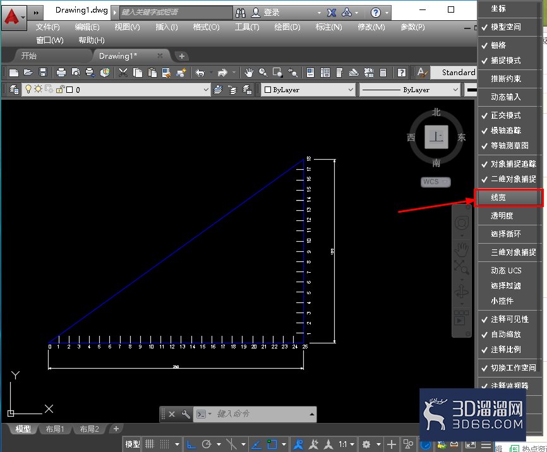The height and width of the screenshot is (452, 547).
Task: Uncheck the 栅格 grid option
Action: [508, 45]
